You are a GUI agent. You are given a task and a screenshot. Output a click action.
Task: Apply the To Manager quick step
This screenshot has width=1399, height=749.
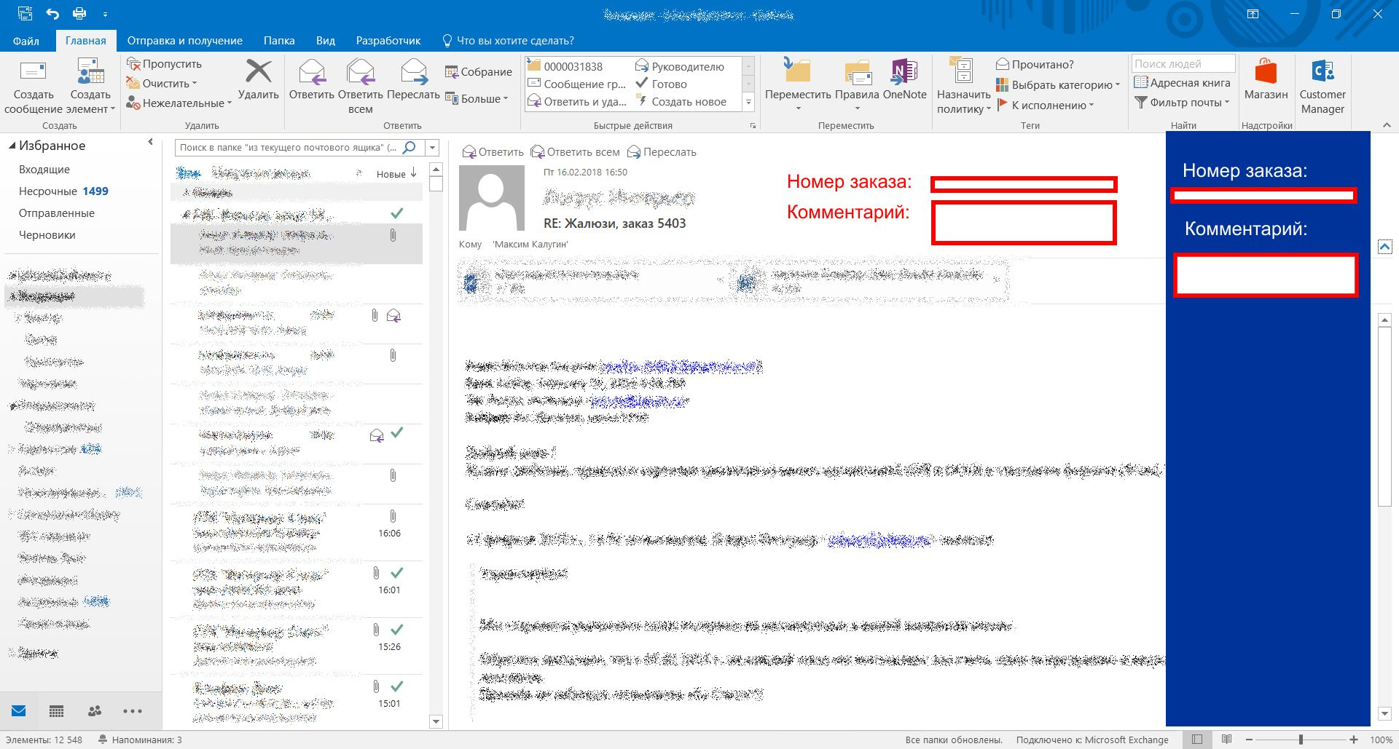[680, 66]
